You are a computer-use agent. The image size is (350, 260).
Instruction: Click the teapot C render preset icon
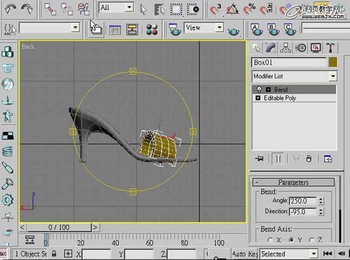(290, 30)
